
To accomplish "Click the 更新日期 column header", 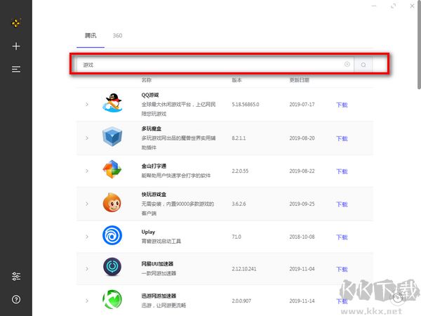I will point(300,80).
